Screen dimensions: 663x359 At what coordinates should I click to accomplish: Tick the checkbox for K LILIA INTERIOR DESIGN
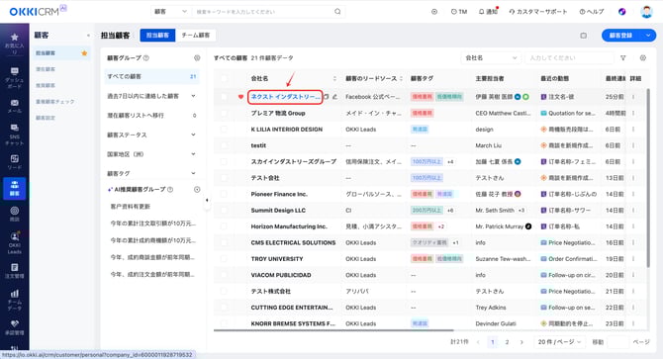[x=224, y=130]
